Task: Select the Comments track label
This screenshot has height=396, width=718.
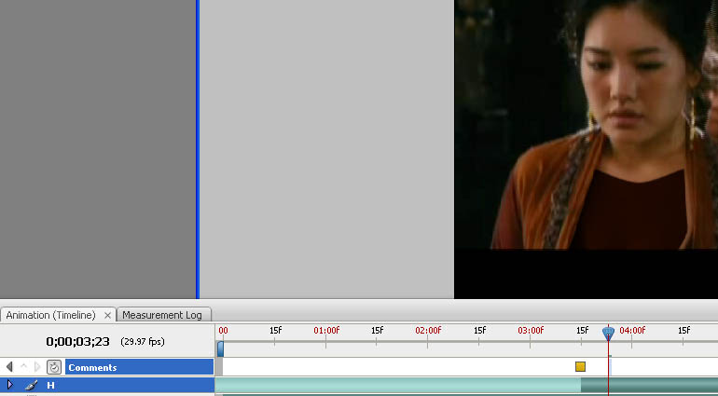Action: (139, 367)
